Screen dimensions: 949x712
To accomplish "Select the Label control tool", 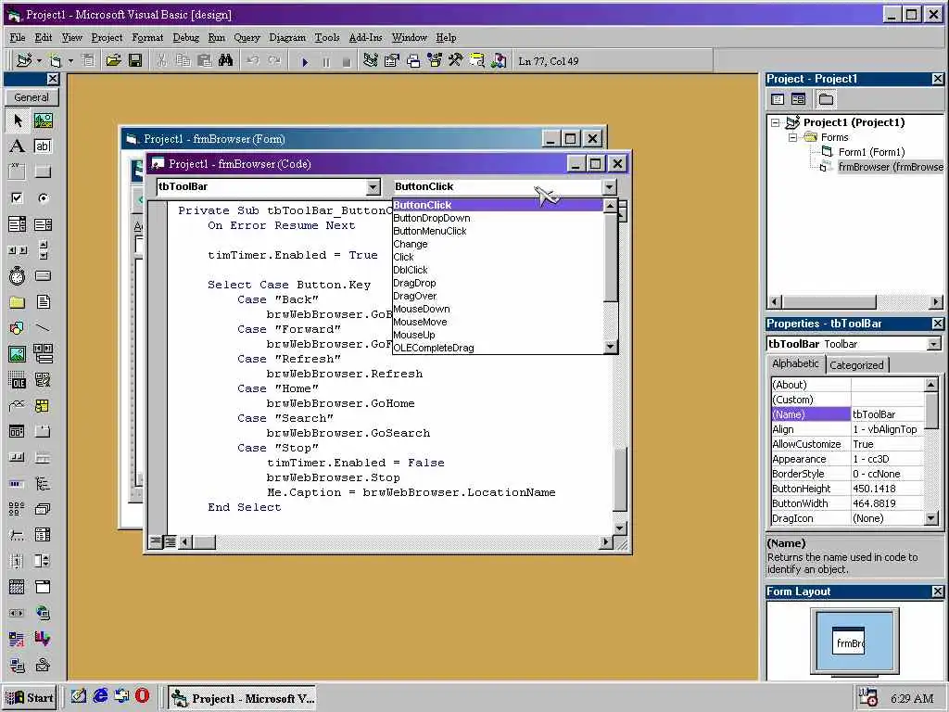I will [17, 146].
